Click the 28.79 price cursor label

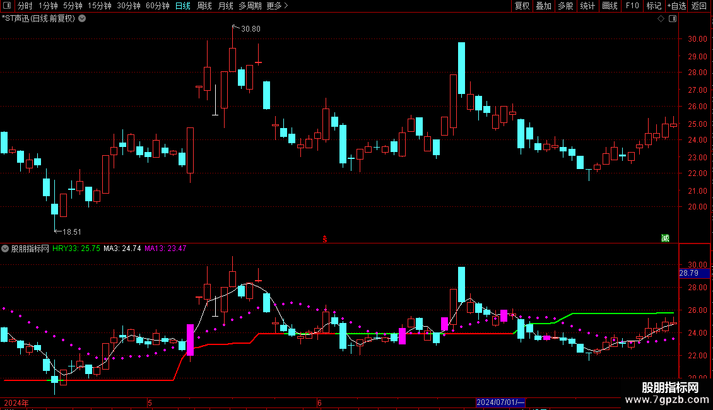click(x=694, y=273)
